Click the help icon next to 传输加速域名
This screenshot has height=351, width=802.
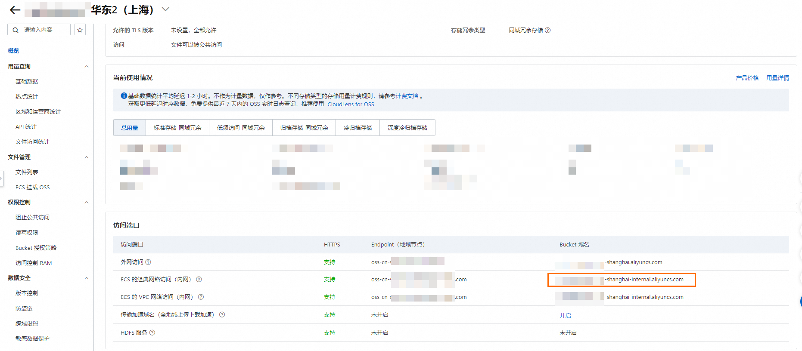click(x=222, y=314)
